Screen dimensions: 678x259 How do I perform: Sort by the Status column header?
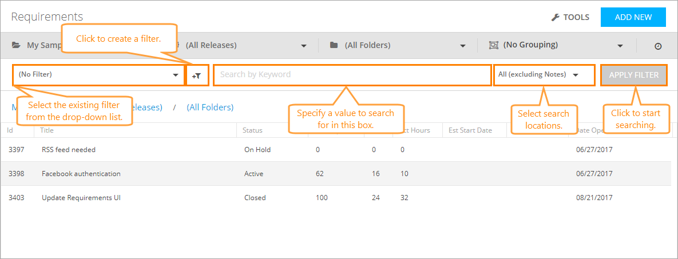[252, 130]
